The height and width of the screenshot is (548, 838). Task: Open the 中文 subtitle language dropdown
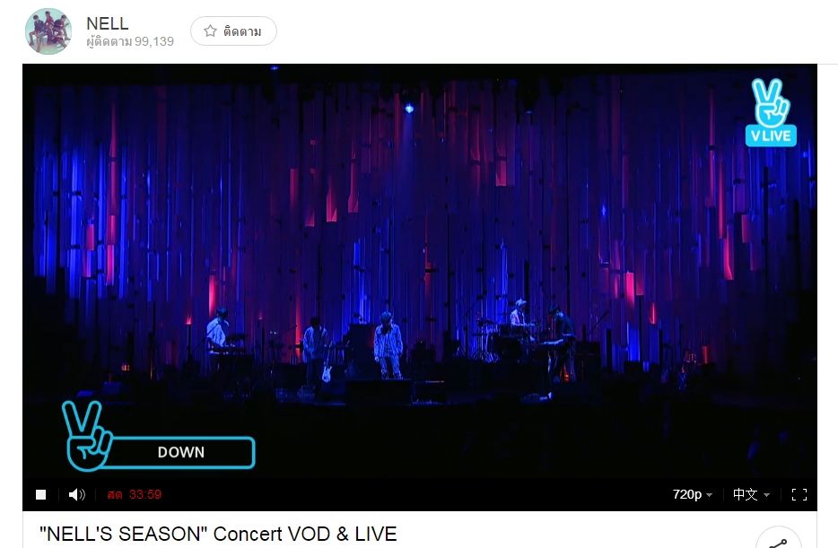751,494
